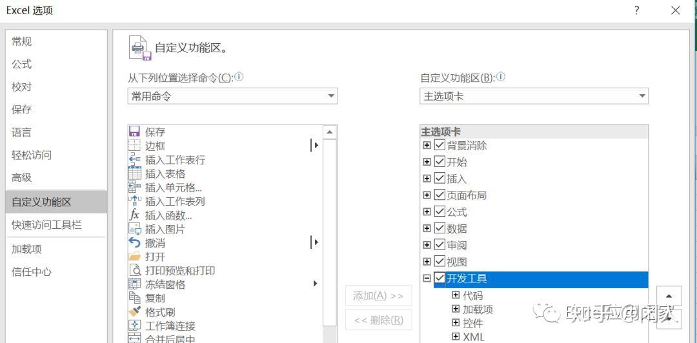Click the move up arrow button
Image resolution: width=697 pixels, height=343 pixels.
pyautogui.click(x=669, y=297)
